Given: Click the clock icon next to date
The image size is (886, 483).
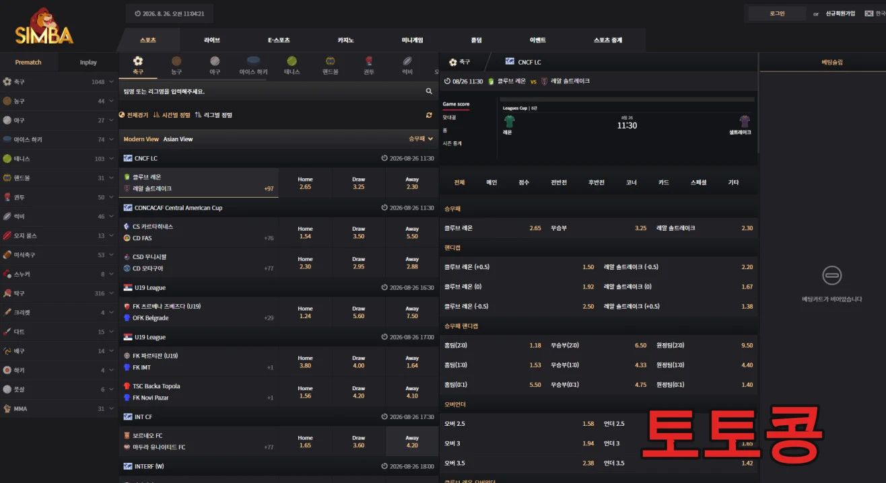Looking at the screenshot, I should point(138,13).
